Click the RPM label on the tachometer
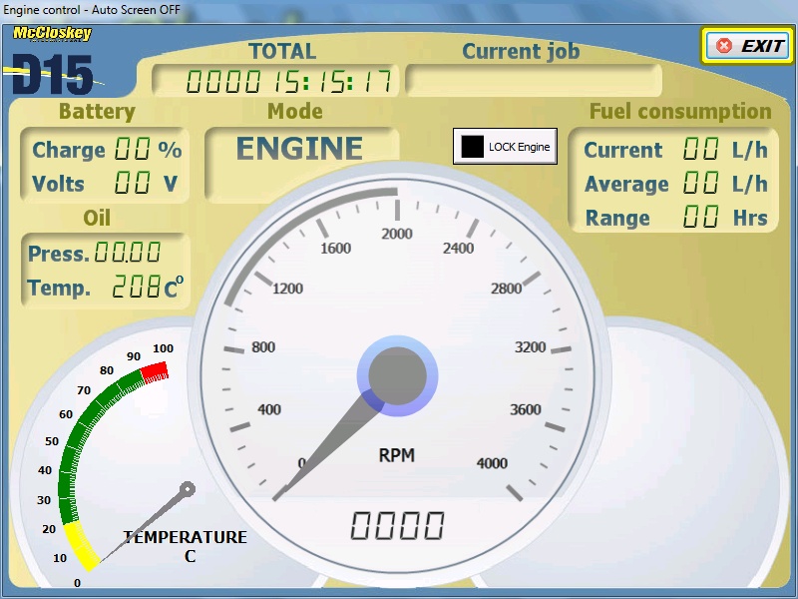Viewport: 798px width, 599px height. click(x=397, y=455)
